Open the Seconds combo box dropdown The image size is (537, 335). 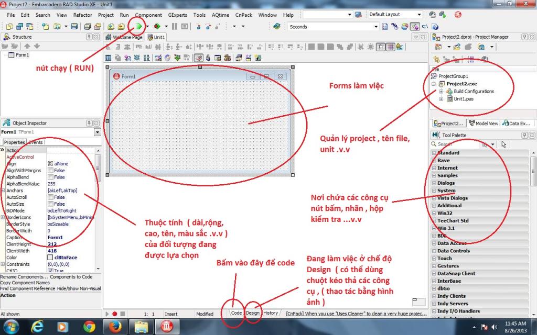click(375, 27)
